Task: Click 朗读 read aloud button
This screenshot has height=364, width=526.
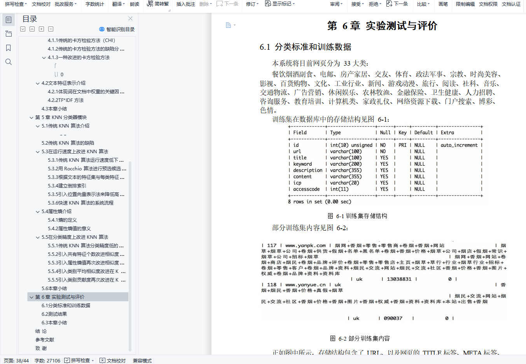Action: coord(135,4)
